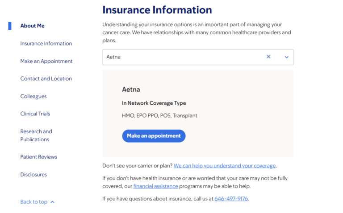This screenshot has height=213, width=343.
Task: Call the 646-497-9176 phone number link
Action: [231, 199]
